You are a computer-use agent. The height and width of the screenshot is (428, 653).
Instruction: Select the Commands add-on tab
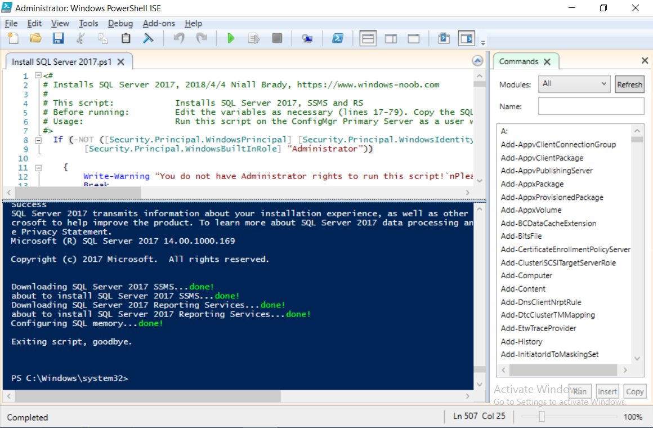point(518,61)
